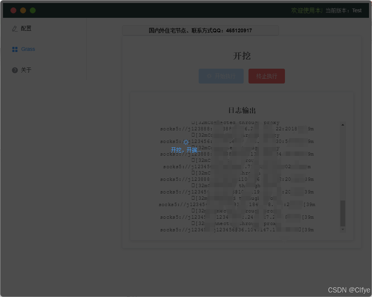Click the 欢迎使用 welcome marquee text
The height and width of the screenshot is (297, 372).
[x=307, y=10]
